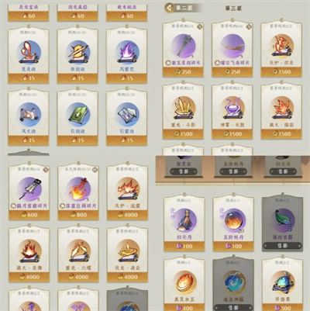
Task: Select the 开悟果 blue fruit item
Action: point(282,283)
